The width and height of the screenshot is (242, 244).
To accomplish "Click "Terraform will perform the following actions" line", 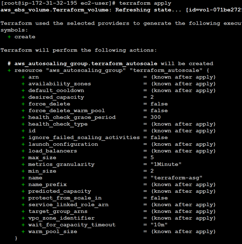I will [x=79, y=50].
